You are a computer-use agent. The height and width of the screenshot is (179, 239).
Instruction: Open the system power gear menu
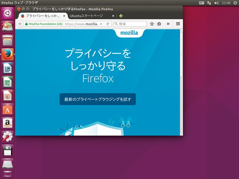click(x=235, y=3)
